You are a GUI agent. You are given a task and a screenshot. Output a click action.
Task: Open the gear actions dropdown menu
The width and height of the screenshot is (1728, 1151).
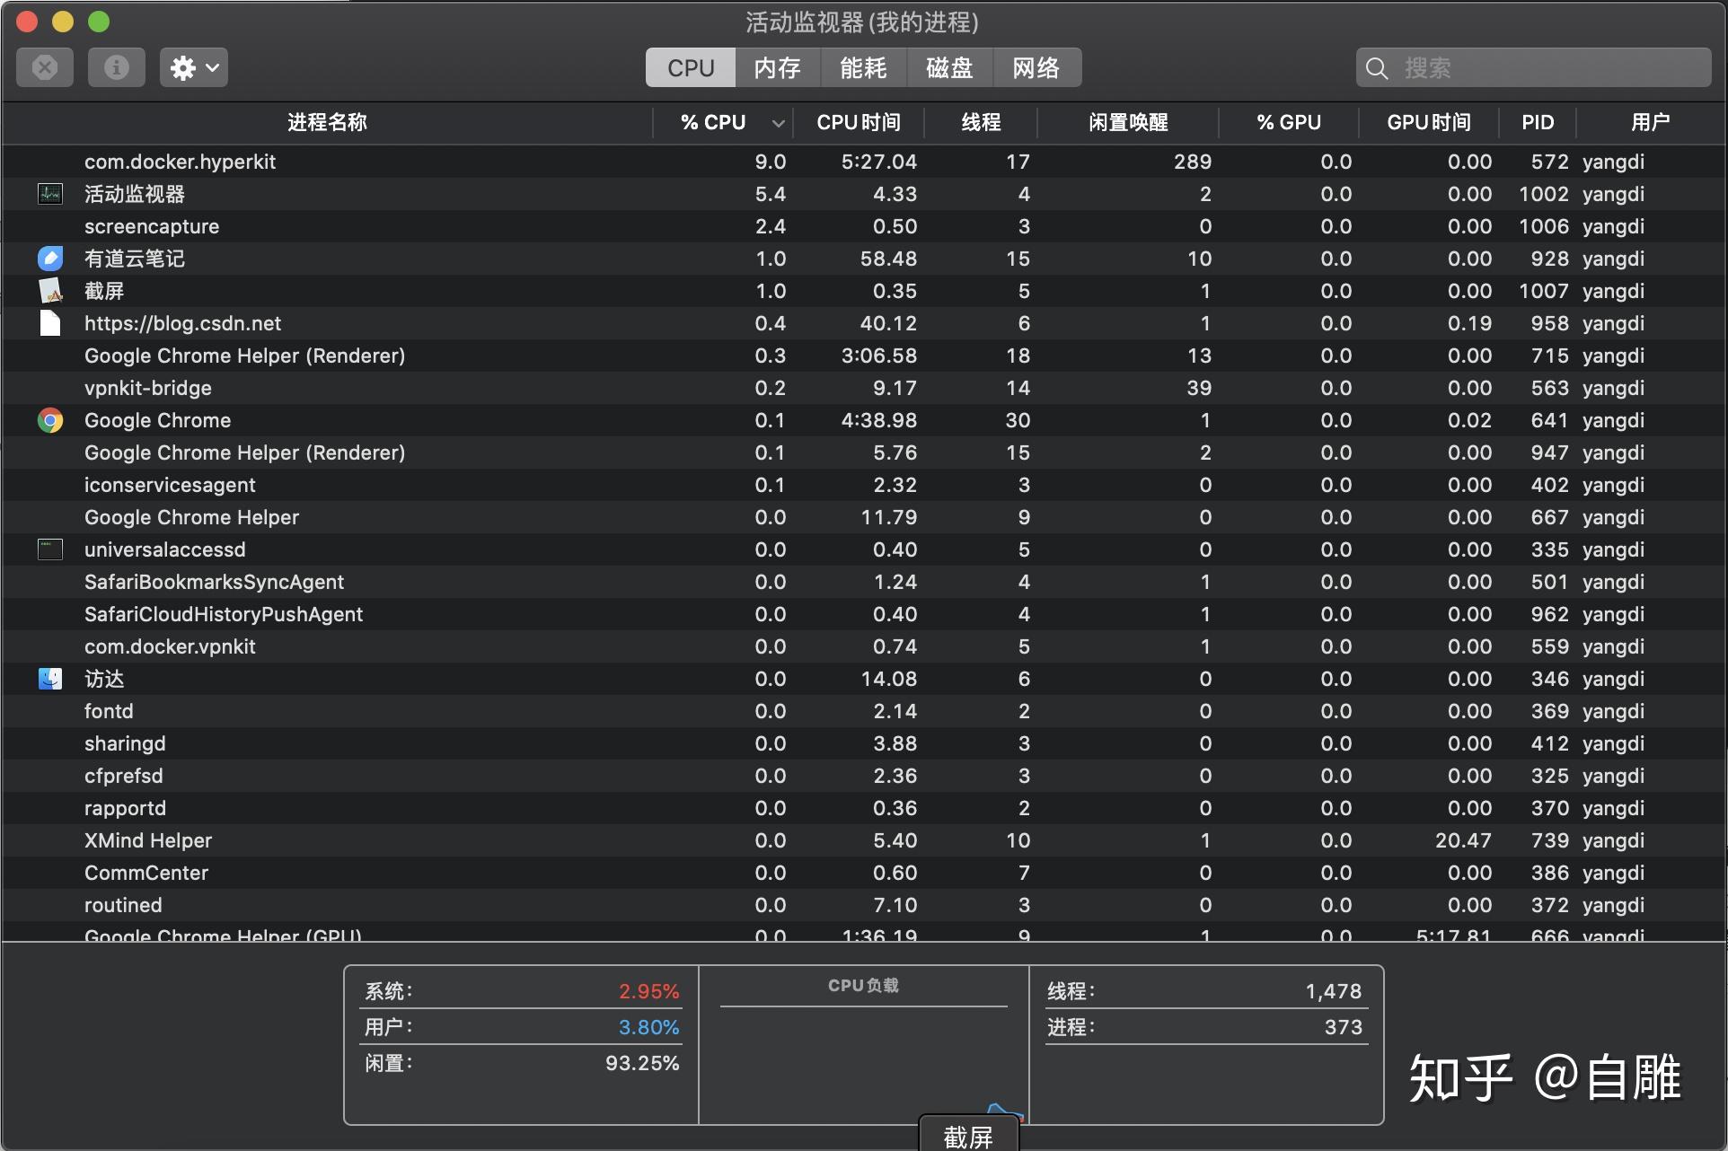point(194,67)
